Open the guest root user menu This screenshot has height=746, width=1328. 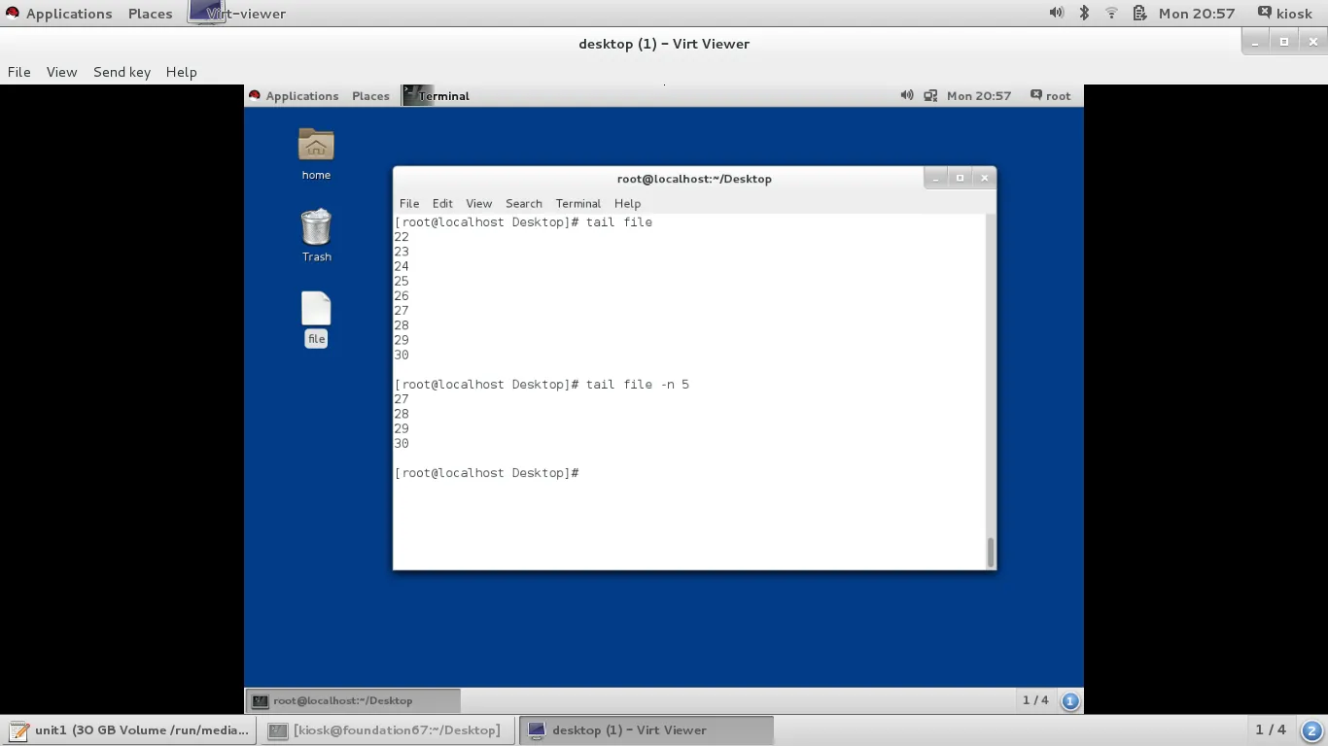point(1050,95)
